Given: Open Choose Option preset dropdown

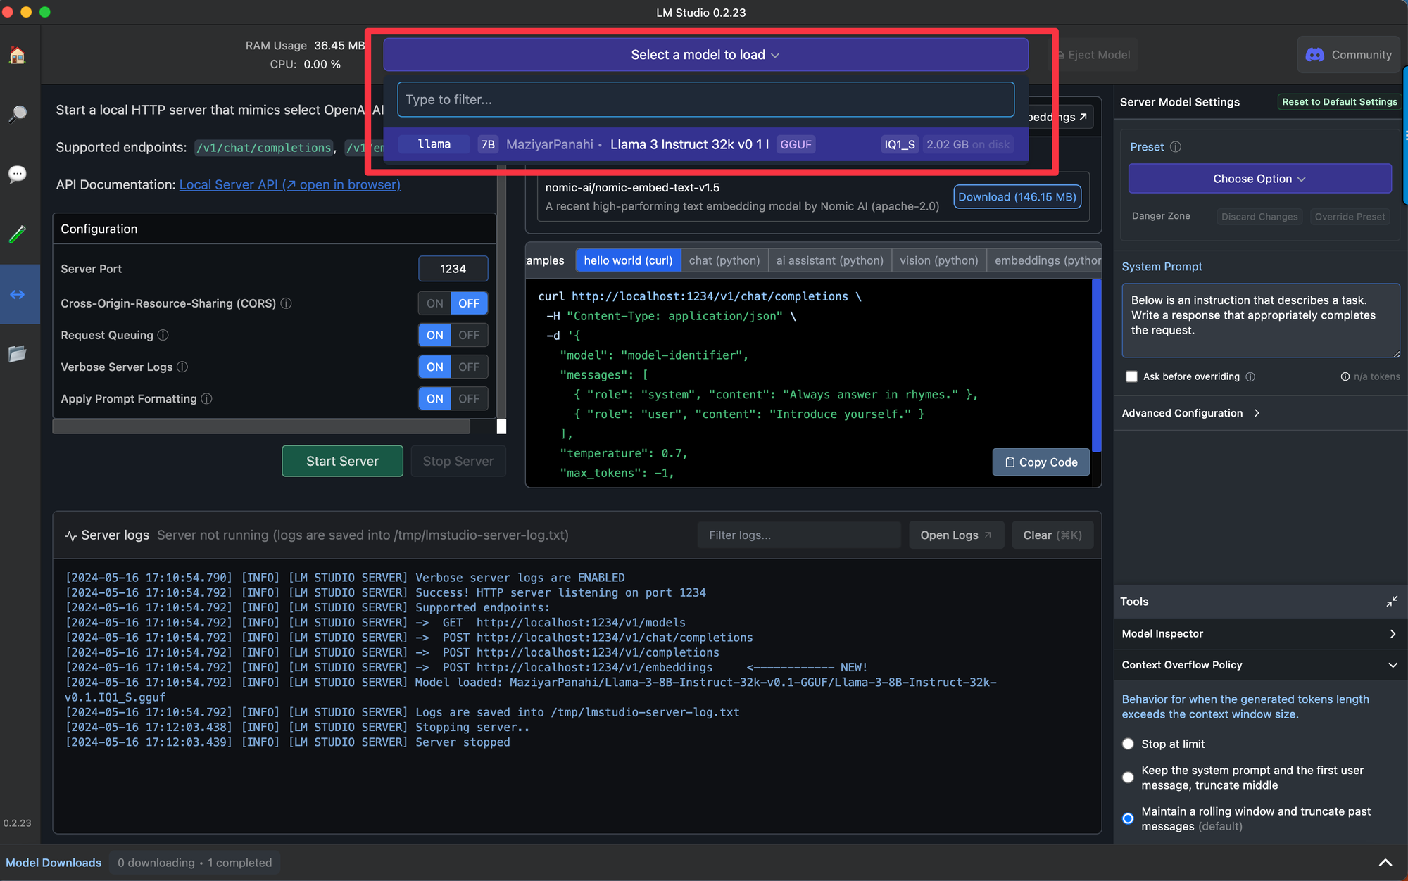Looking at the screenshot, I should coord(1258,179).
